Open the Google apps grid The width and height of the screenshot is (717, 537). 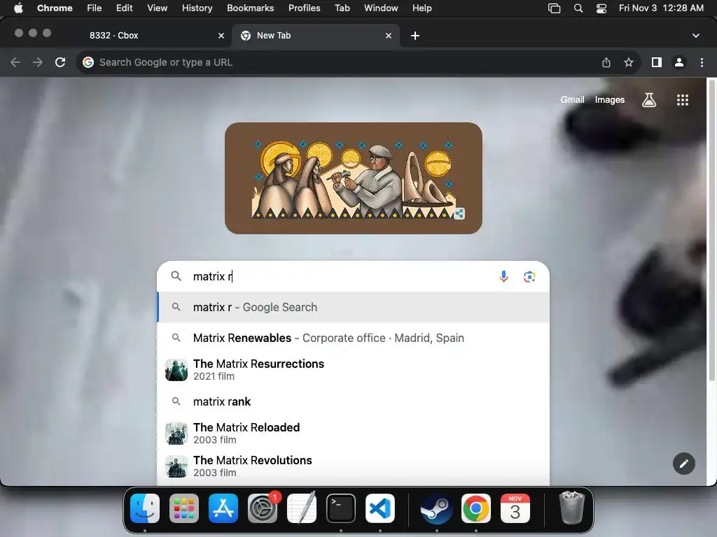point(683,99)
